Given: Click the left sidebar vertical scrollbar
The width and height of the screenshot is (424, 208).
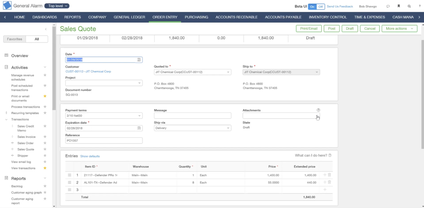Looking at the screenshot, I should [54, 68].
